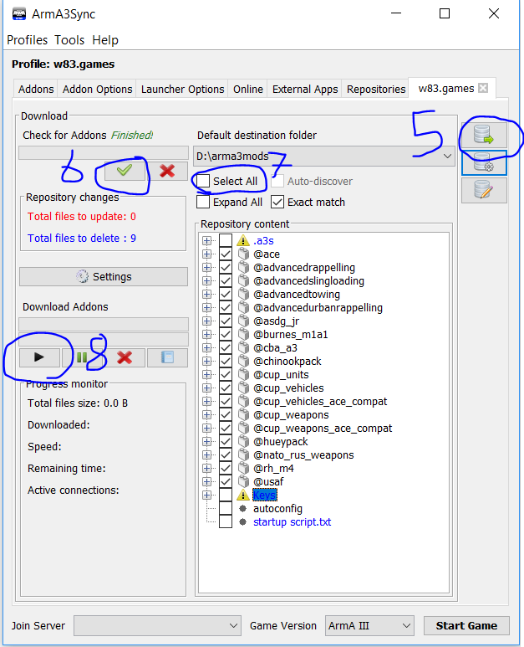Click the package icon beside @cup_weapons
Screen dimensions: 524x647
244,414
